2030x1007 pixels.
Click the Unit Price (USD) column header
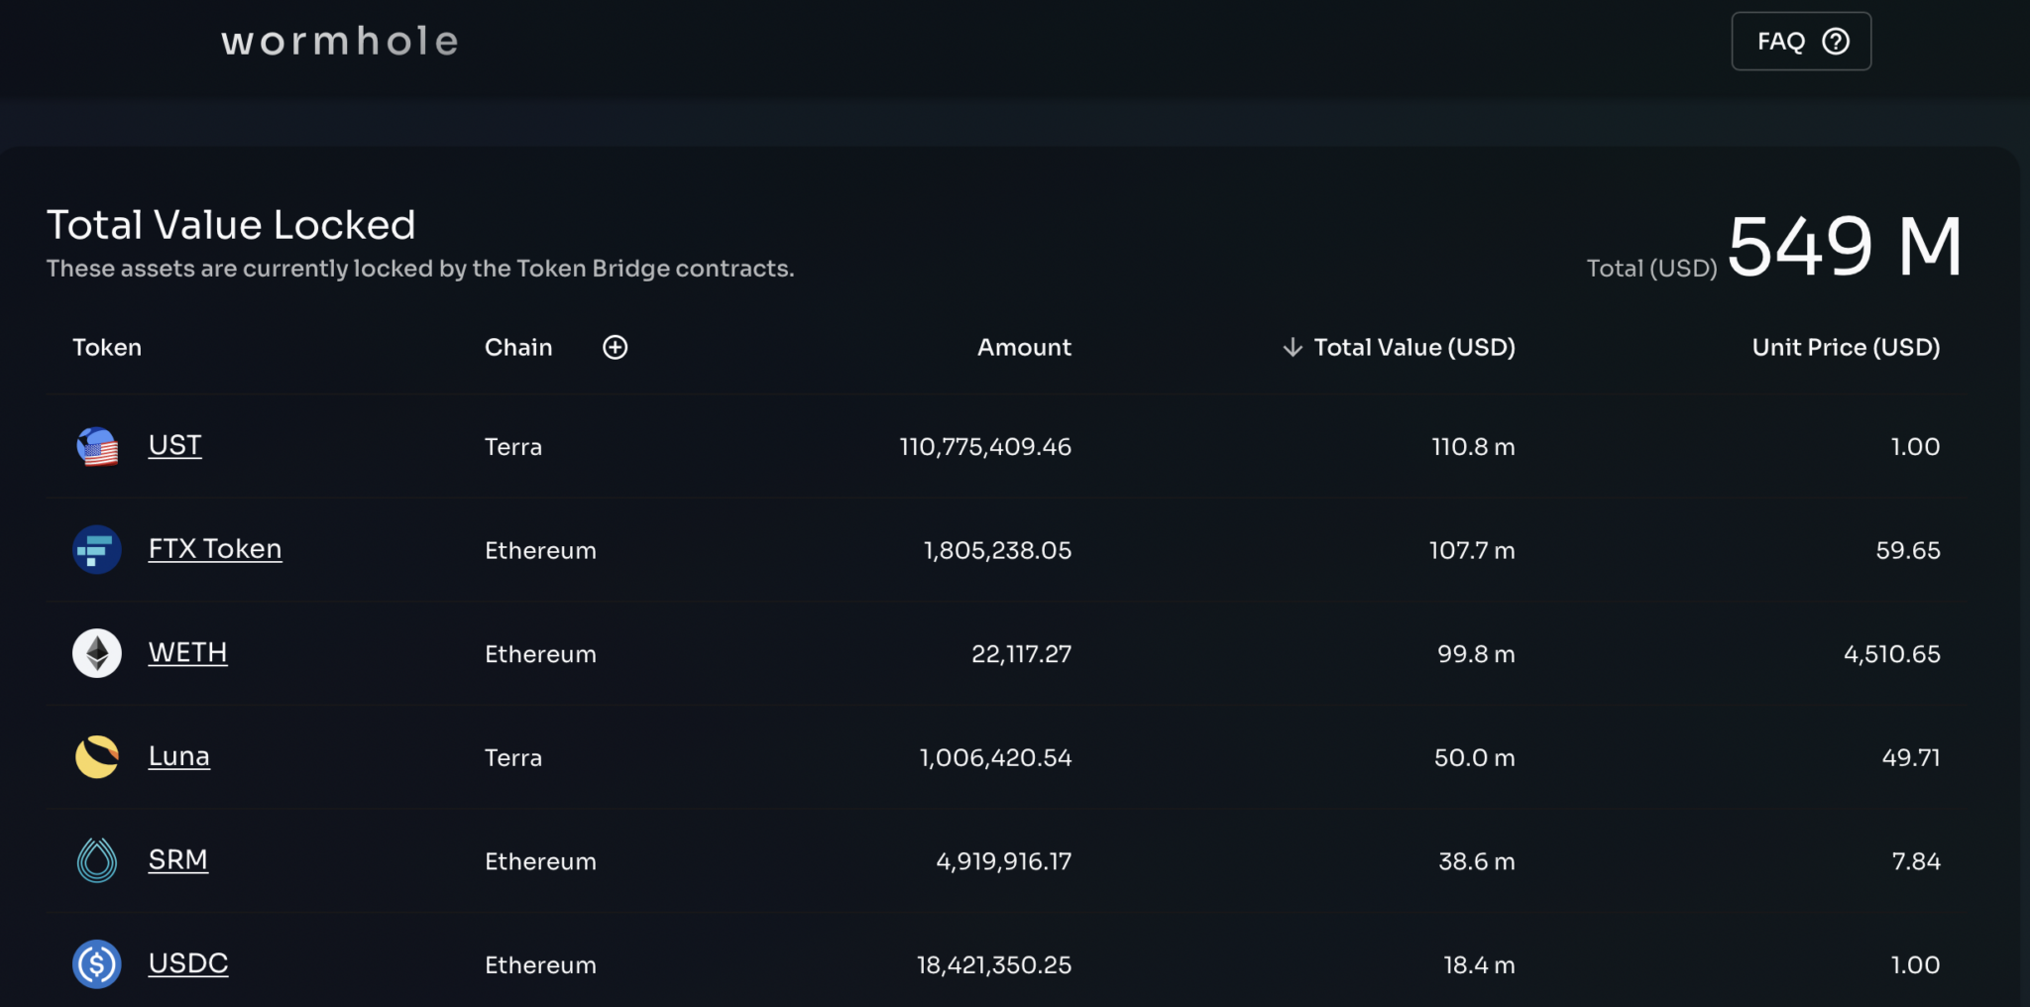tap(1846, 347)
